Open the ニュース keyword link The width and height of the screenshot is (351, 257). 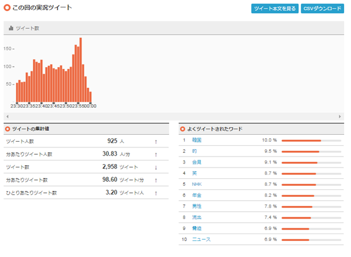coord(201,239)
